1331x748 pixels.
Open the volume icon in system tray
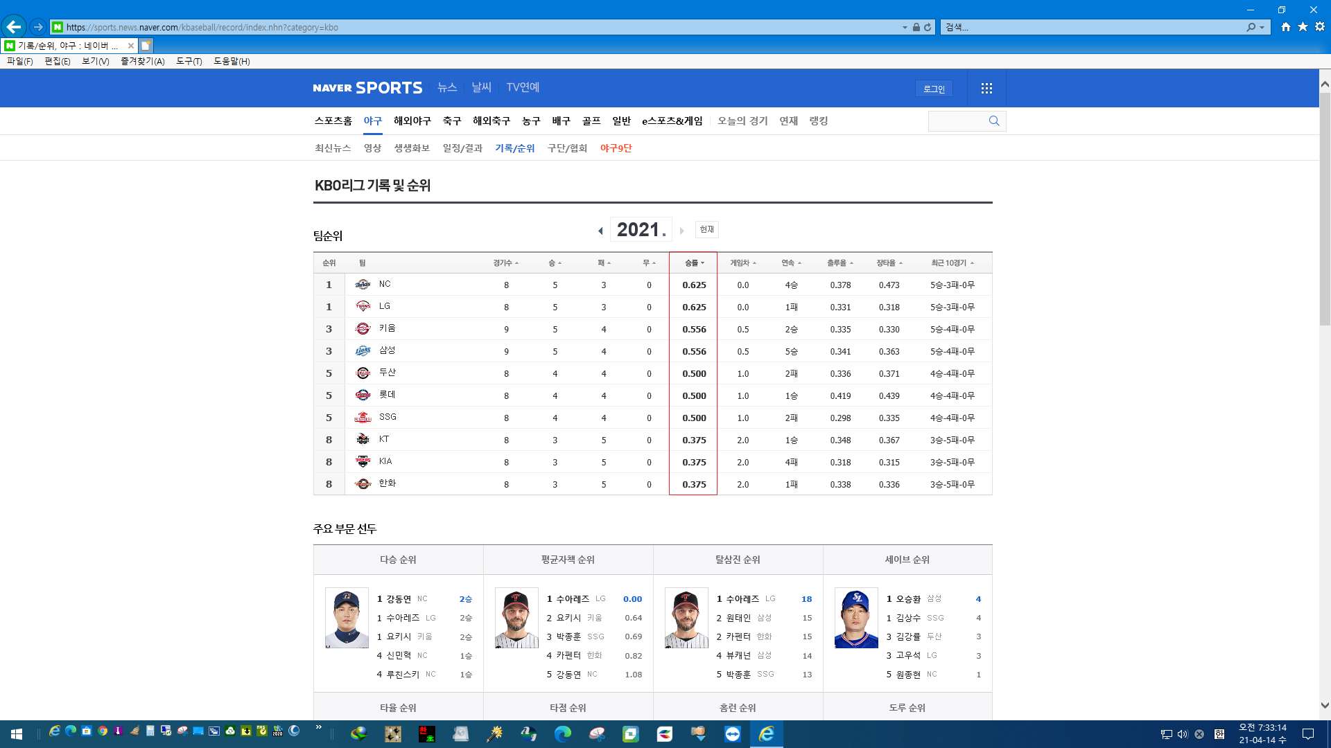tap(1183, 734)
